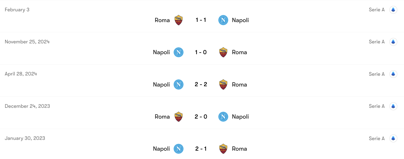Click the 2 - 2 score of April 28 match

201,84
